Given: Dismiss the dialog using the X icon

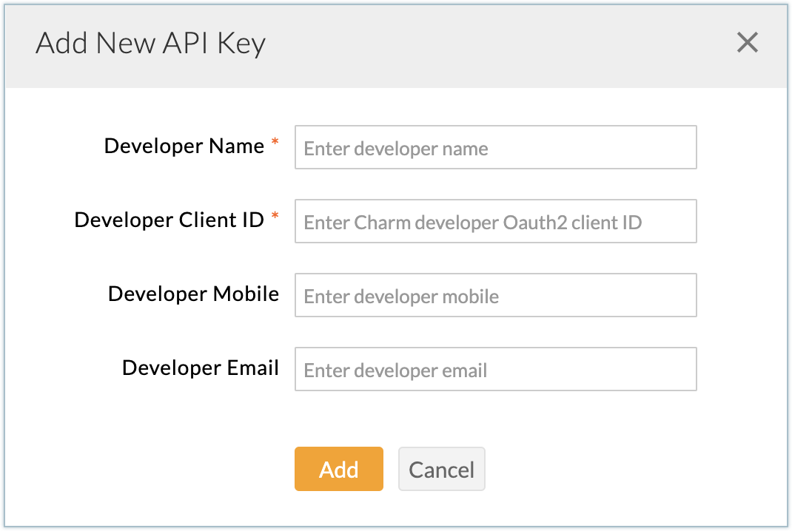Looking at the screenshot, I should click(x=747, y=43).
